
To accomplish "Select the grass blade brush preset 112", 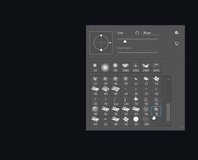I will [x=116, y=101].
